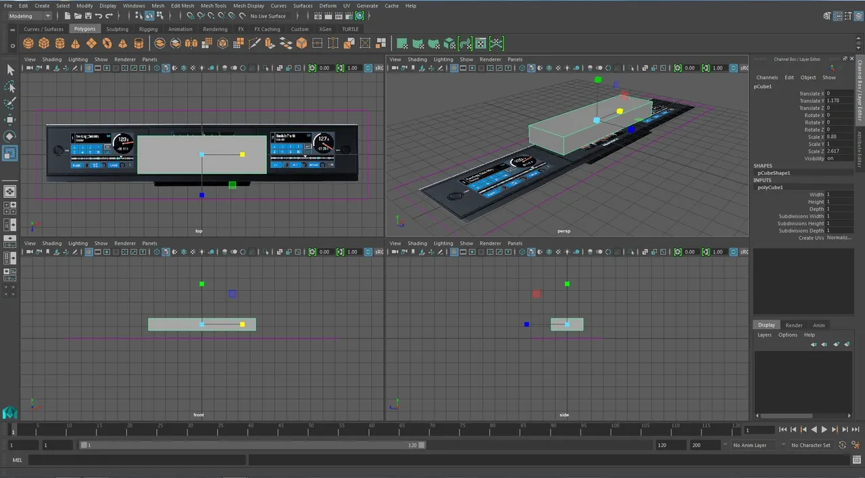Activate the Rotate tool in the toolbox
The width and height of the screenshot is (865, 478).
[10, 137]
